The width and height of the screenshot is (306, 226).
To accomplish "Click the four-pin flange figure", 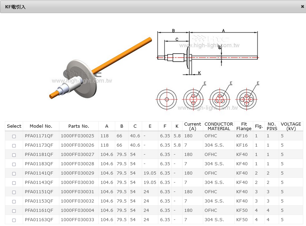I will (x=246, y=99).
